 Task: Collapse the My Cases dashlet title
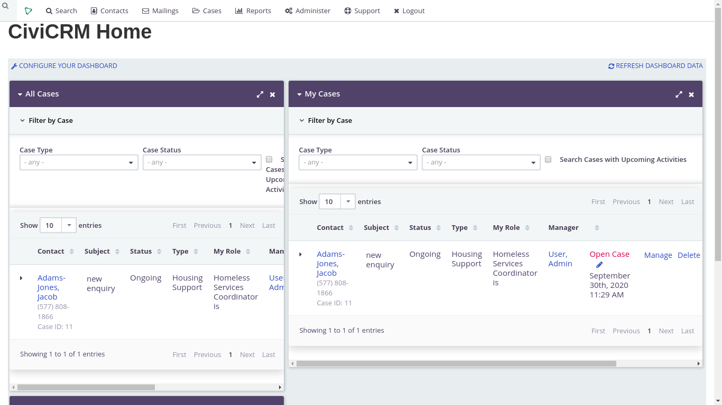319,94
